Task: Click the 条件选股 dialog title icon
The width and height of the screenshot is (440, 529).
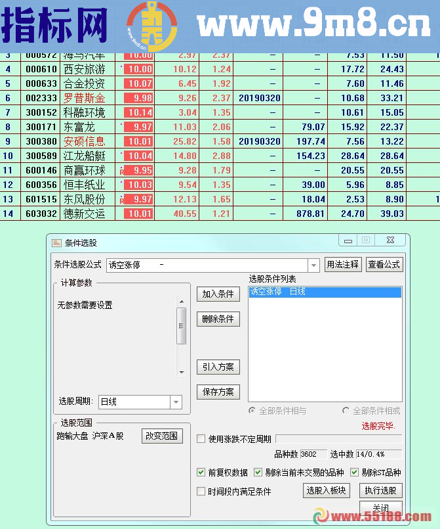Action: pyautogui.click(x=56, y=243)
